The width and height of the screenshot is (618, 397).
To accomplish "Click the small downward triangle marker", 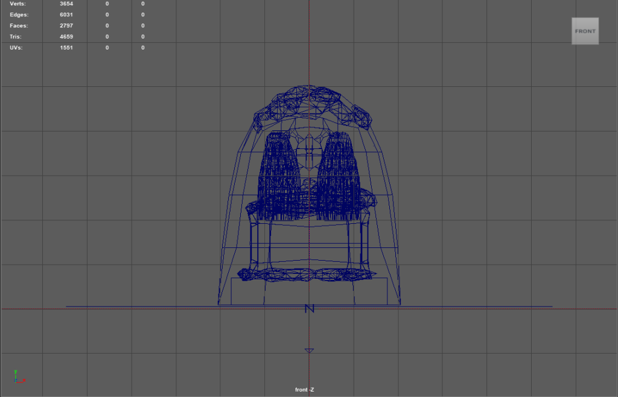I will [309, 351].
